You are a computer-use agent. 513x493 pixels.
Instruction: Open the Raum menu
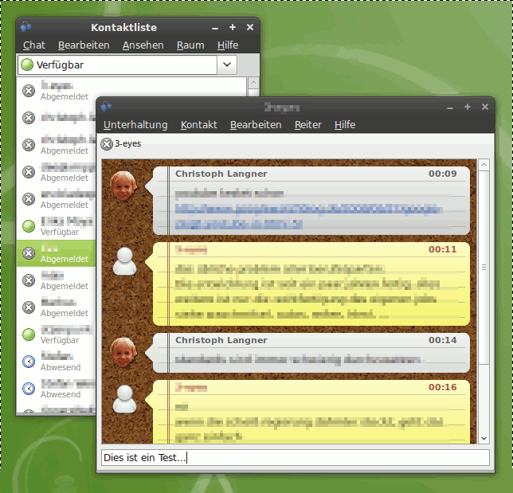pyautogui.click(x=190, y=45)
